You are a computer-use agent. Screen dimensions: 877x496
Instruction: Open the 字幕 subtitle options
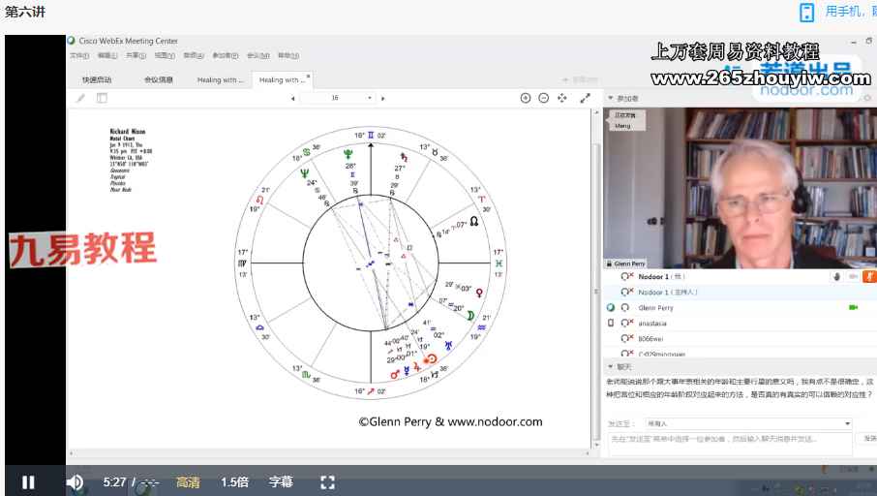tap(281, 482)
